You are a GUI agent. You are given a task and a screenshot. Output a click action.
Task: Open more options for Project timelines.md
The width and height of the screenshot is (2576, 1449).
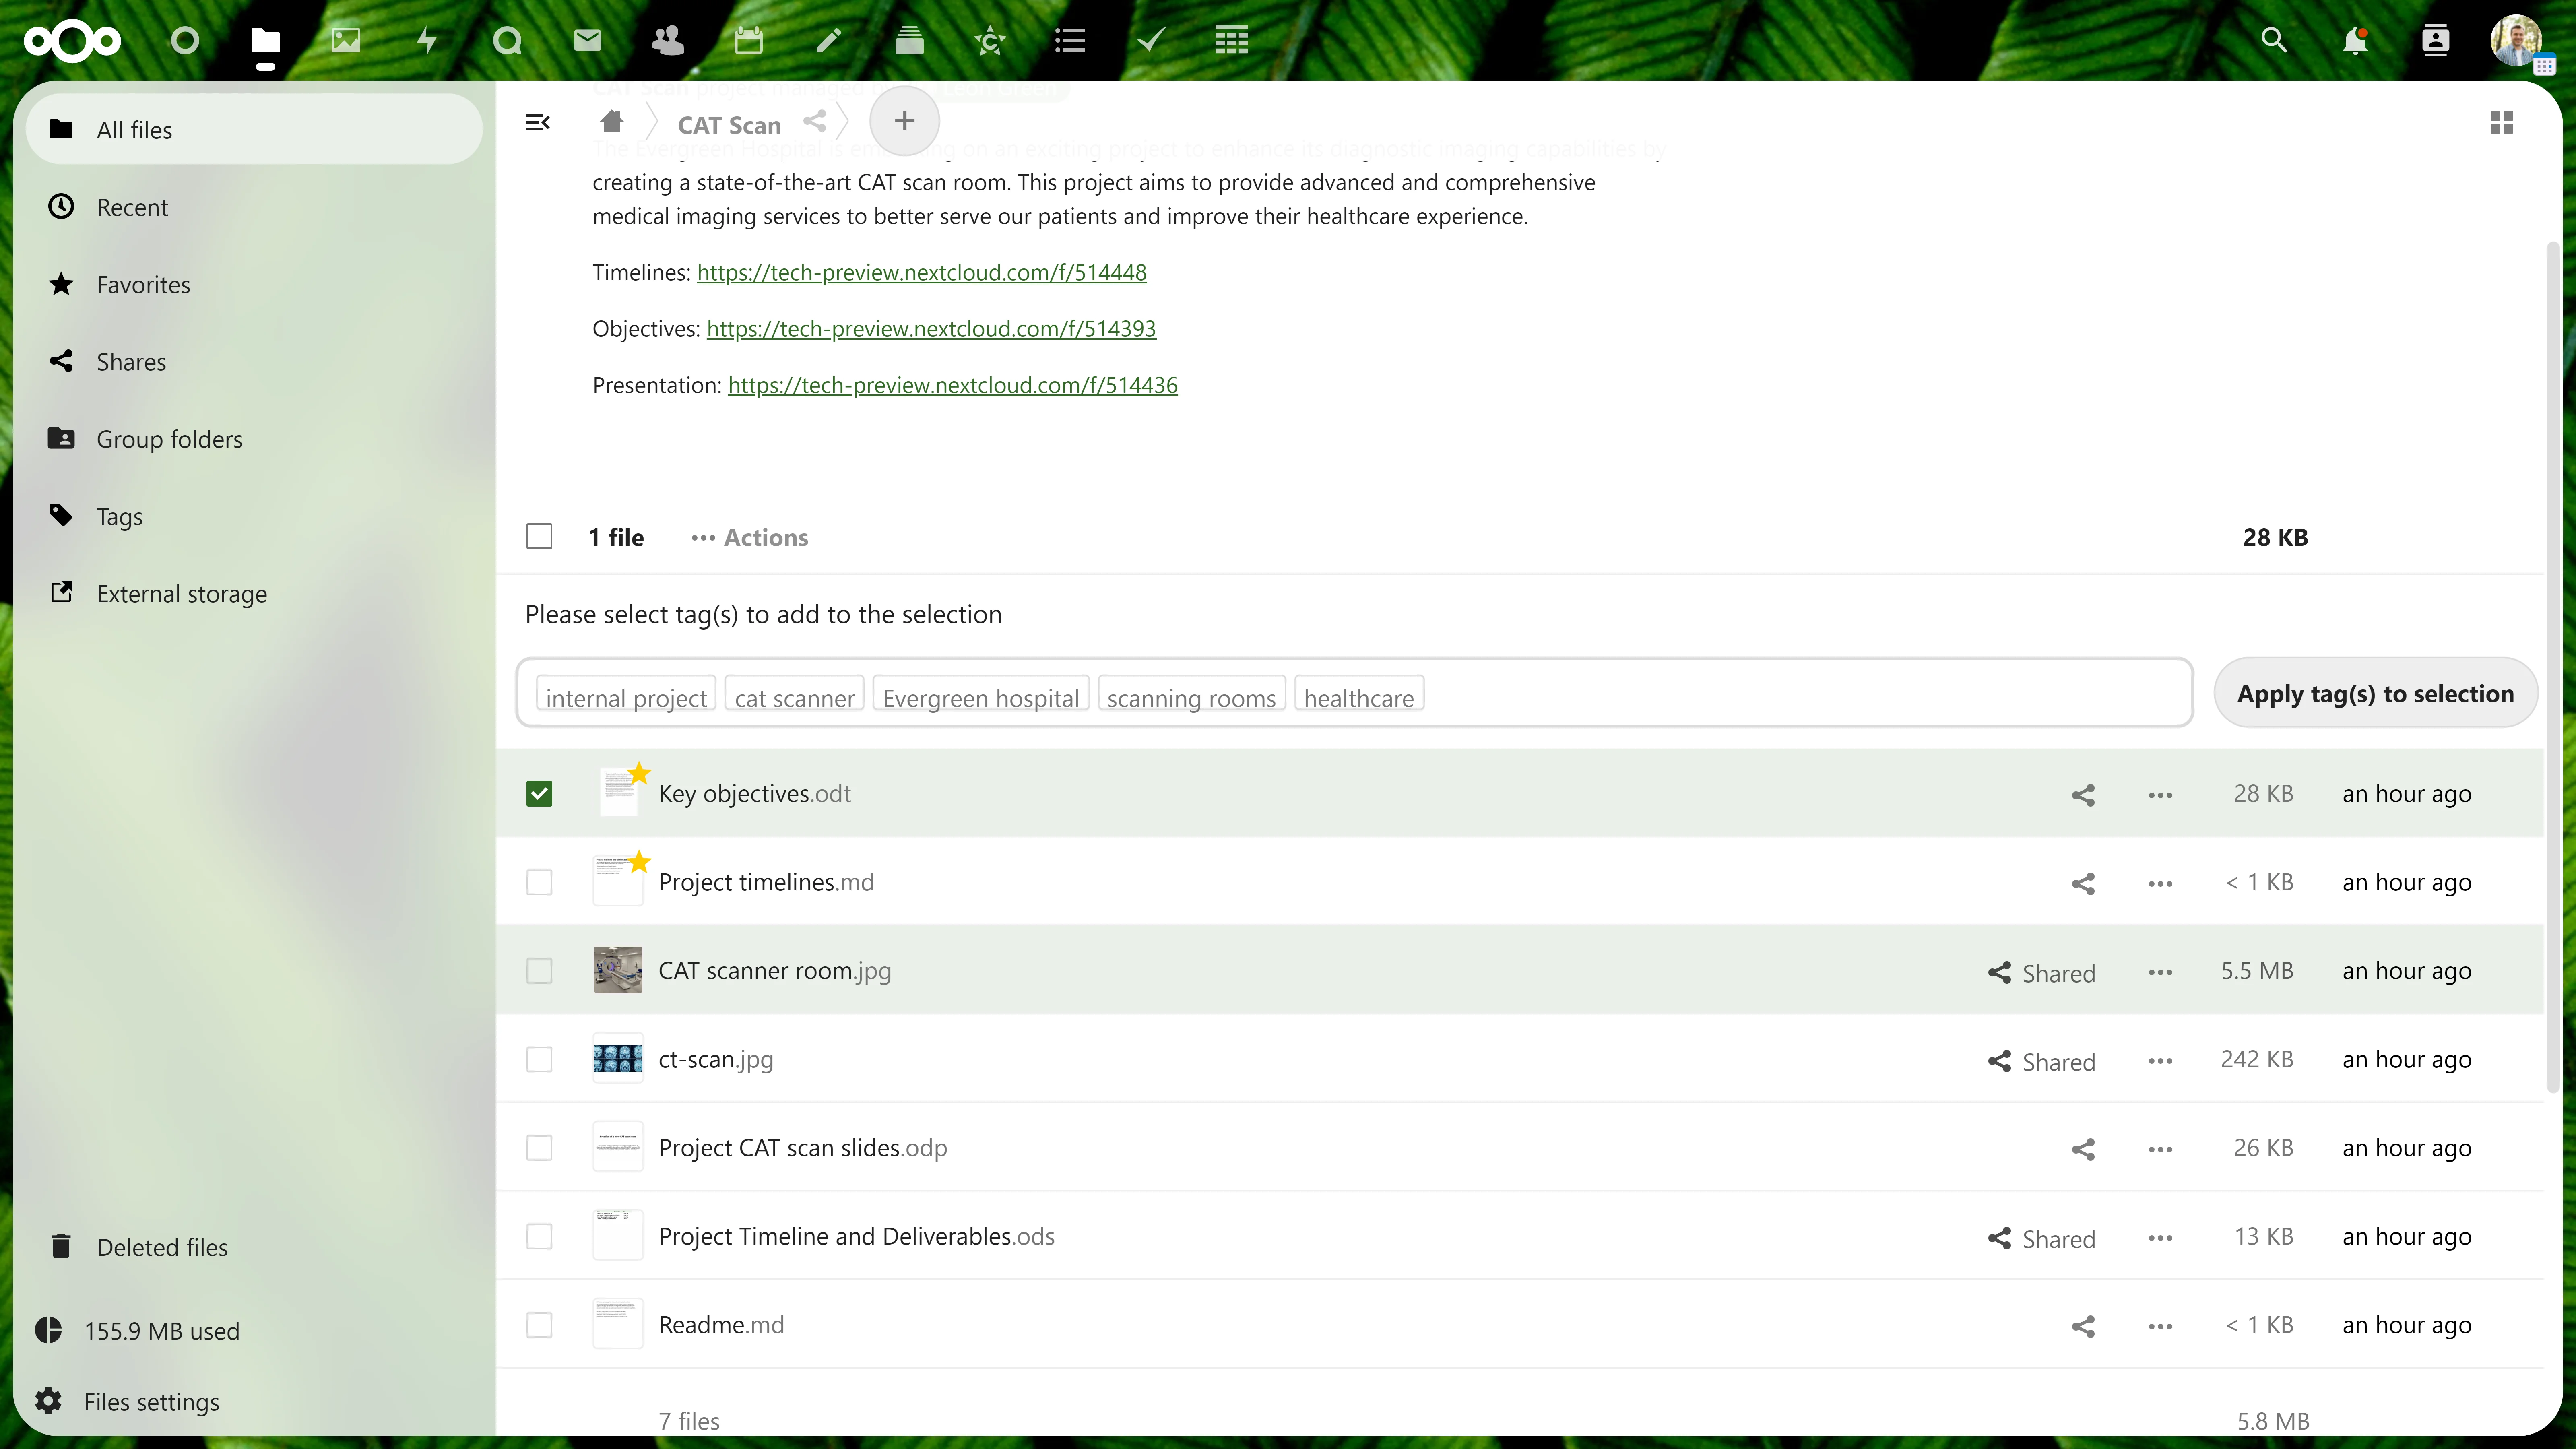pyautogui.click(x=2160, y=883)
